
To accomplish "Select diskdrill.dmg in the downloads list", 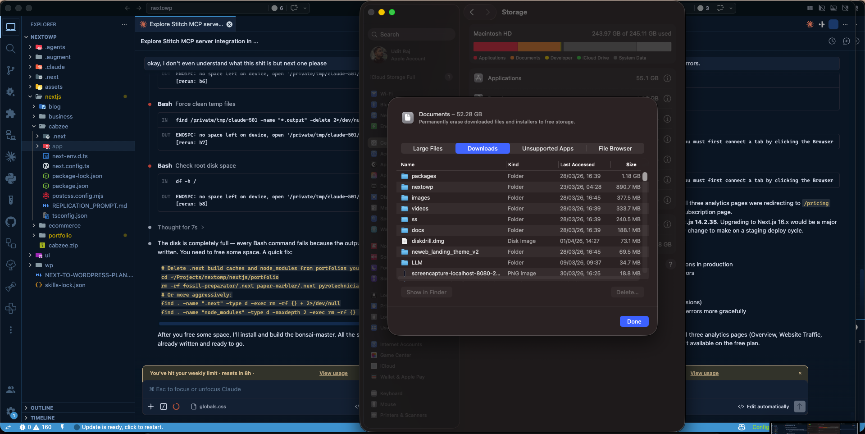I will 428,241.
